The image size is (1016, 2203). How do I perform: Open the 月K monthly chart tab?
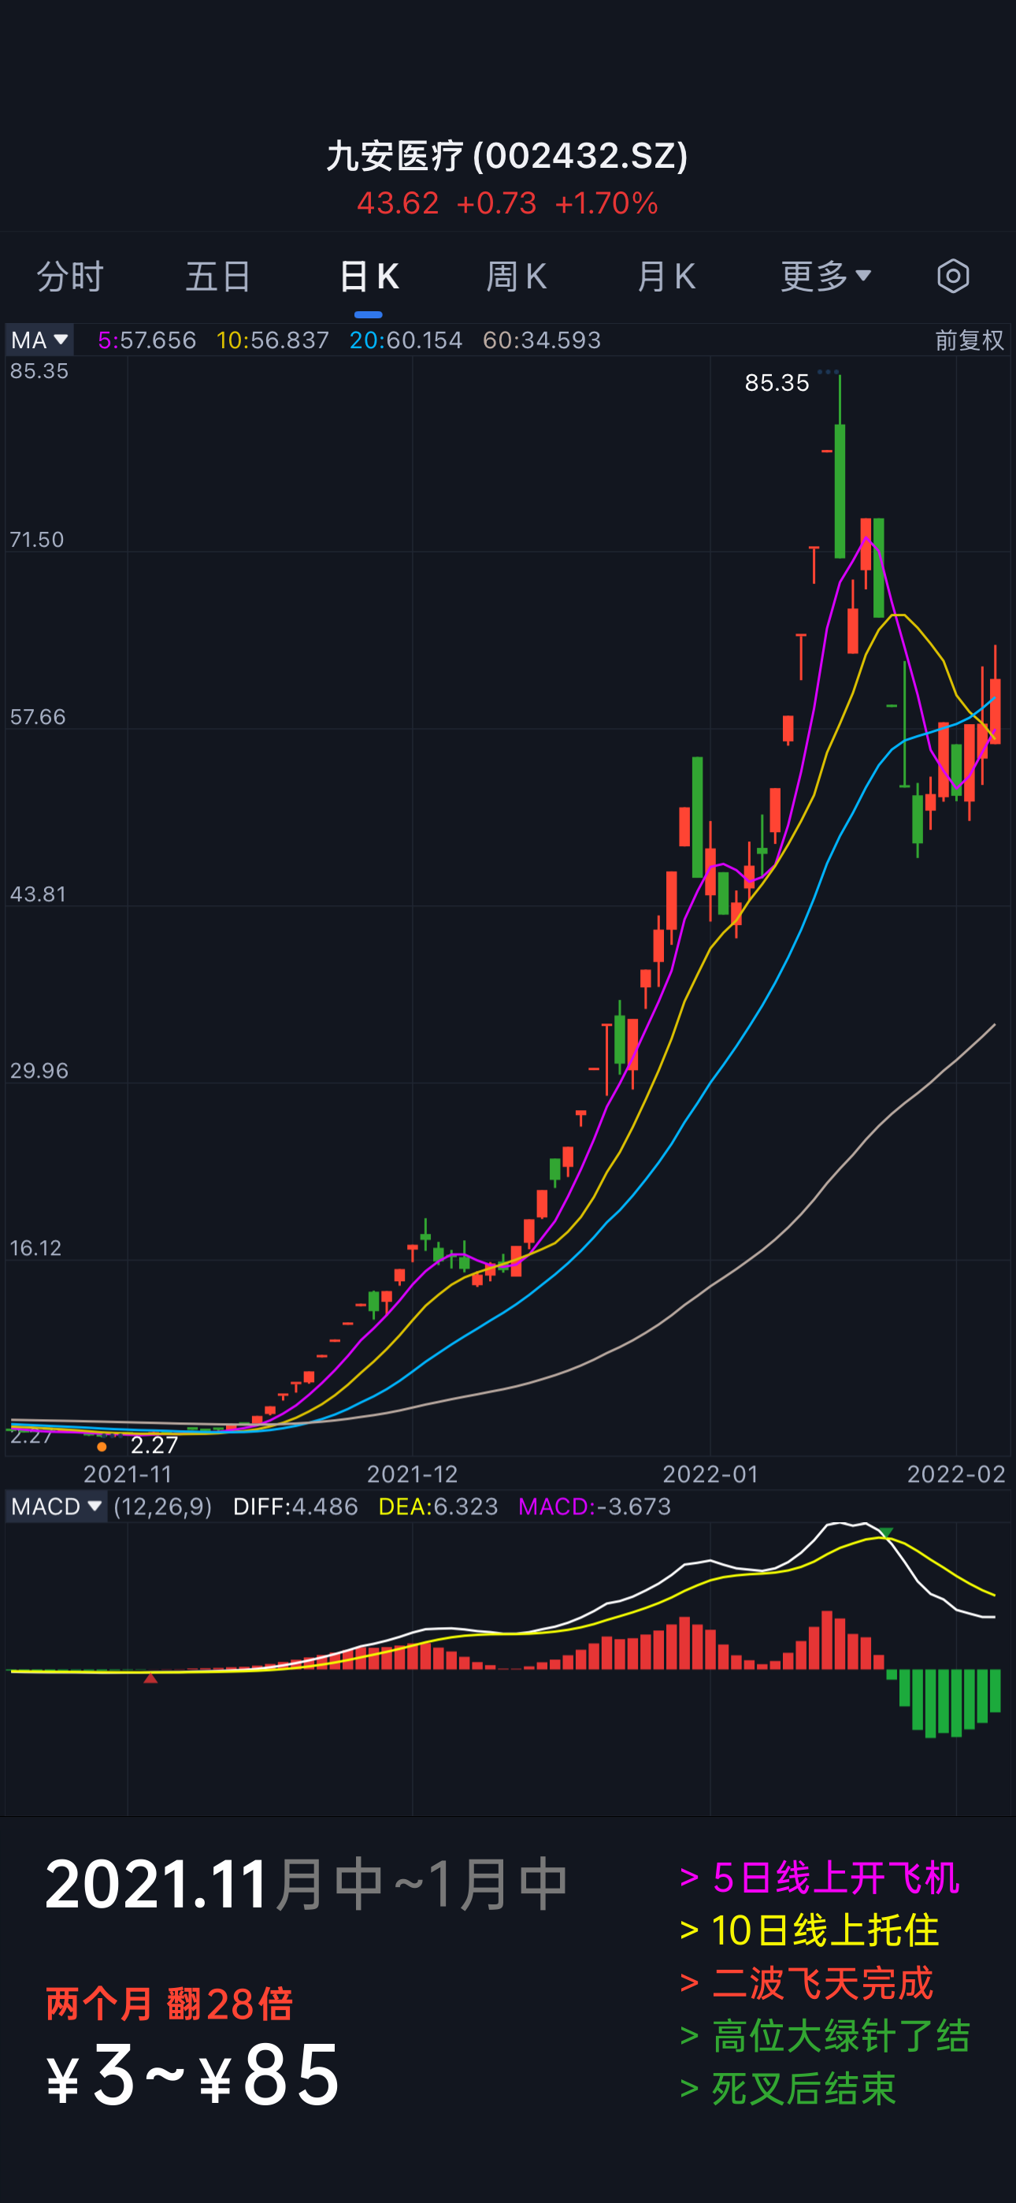coord(666,277)
